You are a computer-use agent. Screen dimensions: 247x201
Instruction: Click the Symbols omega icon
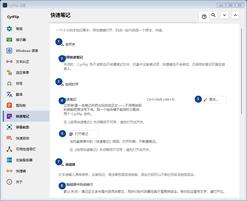[x=9, y=83]
